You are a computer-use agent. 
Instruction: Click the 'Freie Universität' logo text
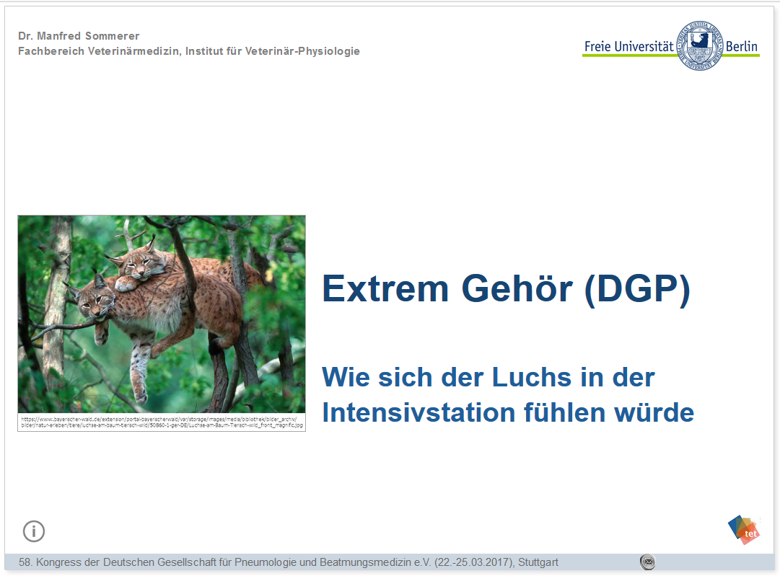(x=628, y=47)
